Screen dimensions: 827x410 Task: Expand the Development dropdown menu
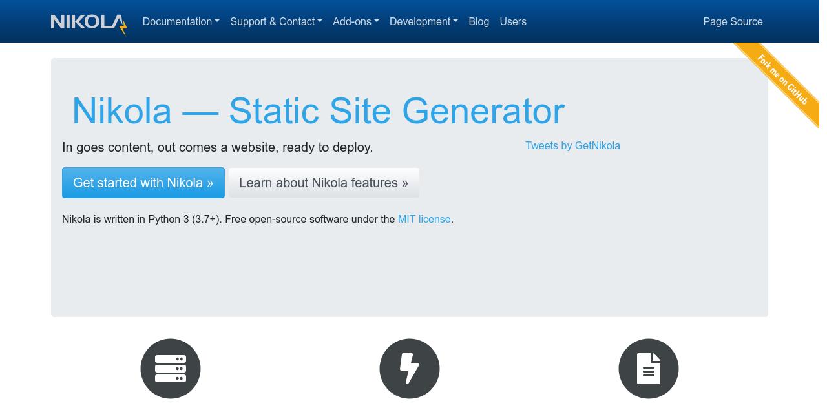click(424, 21)
